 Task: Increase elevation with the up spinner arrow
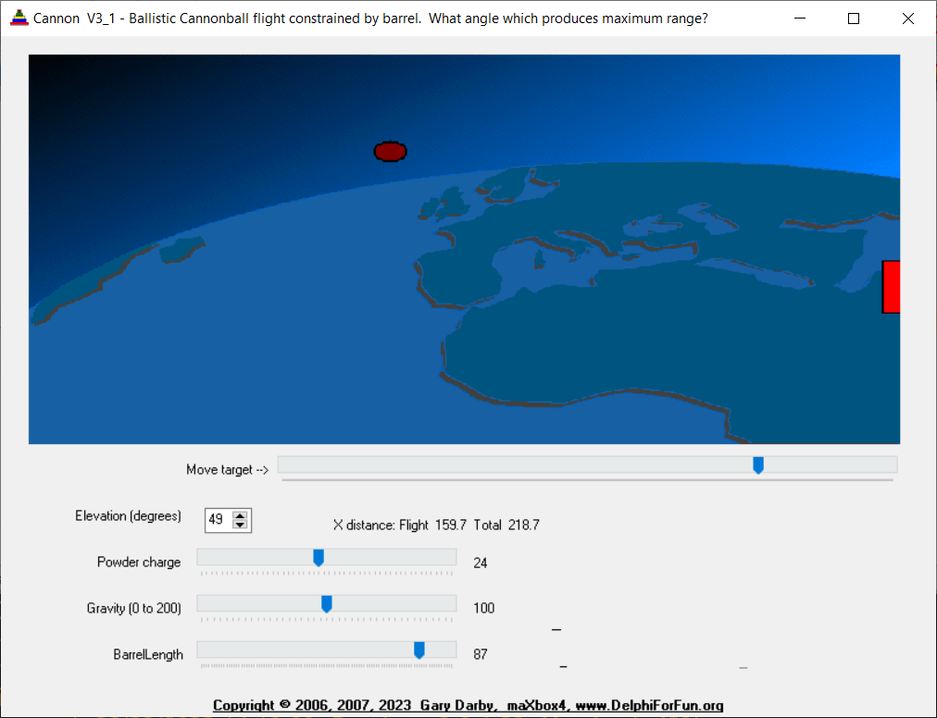click(x=240, y=515)
